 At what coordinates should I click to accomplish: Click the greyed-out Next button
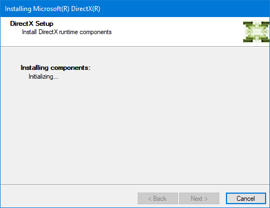pyautogui.click(x=199, y=198)
